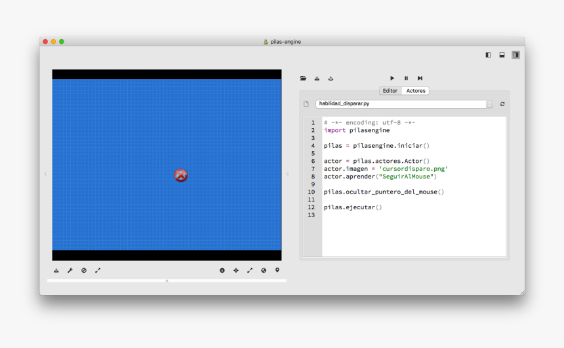Switch to the Editor tab
The height and width of the screenshot is (348, 564).
tap(390, 91)
